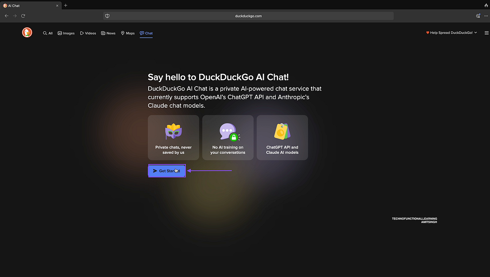Click the price tag icon on the ChatGPT card
The width and height of the screenshot is (490, 277).
282,131
